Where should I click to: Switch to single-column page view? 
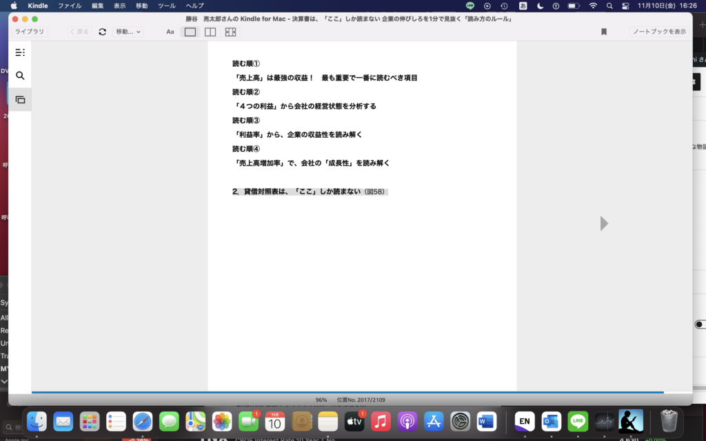(x=190, y=32)
